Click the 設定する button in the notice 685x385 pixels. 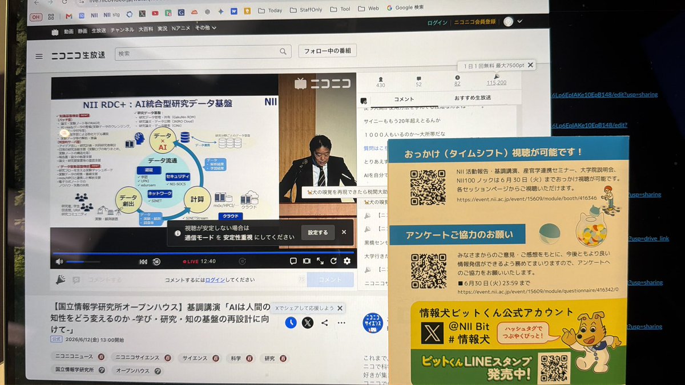click(x=318, y=232)
